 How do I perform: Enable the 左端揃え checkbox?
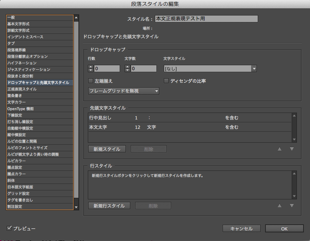(91, 81)
